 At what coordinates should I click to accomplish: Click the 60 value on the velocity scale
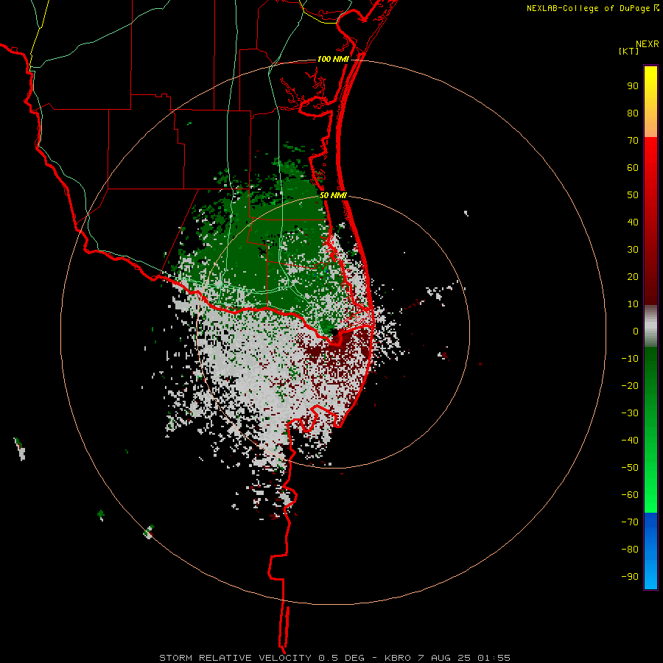(633, 168)
